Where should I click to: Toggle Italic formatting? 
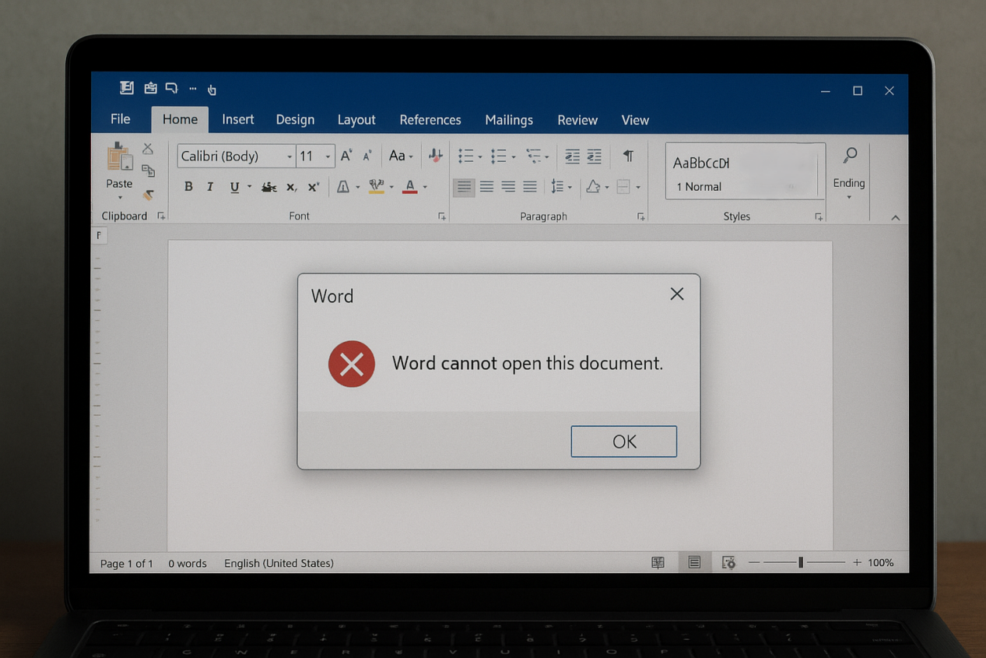(x=210, y=187)
